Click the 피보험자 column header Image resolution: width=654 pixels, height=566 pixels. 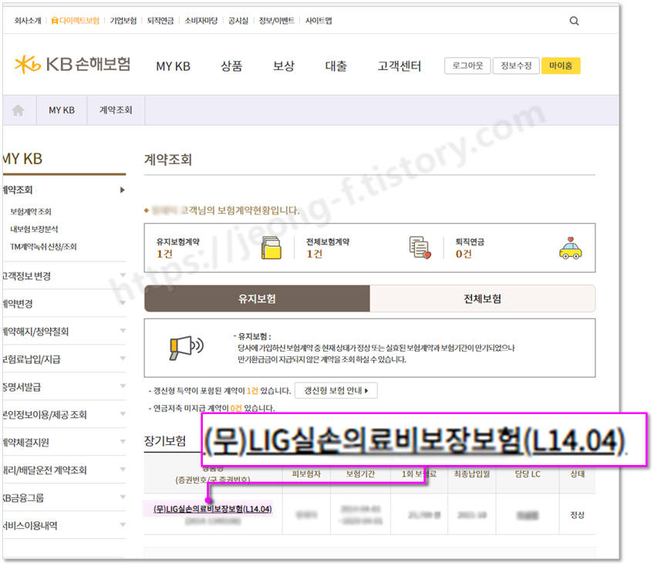coord(306,473)
